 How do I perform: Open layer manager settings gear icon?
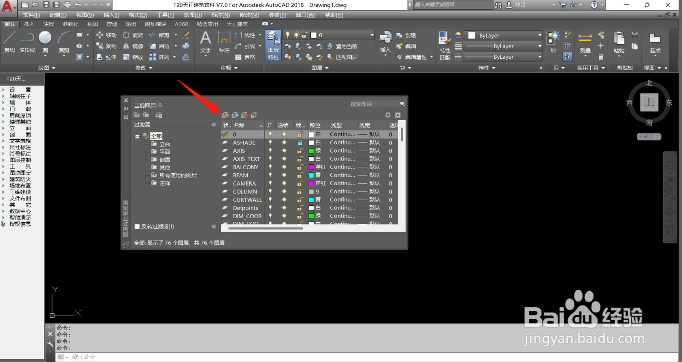(398, 115)
